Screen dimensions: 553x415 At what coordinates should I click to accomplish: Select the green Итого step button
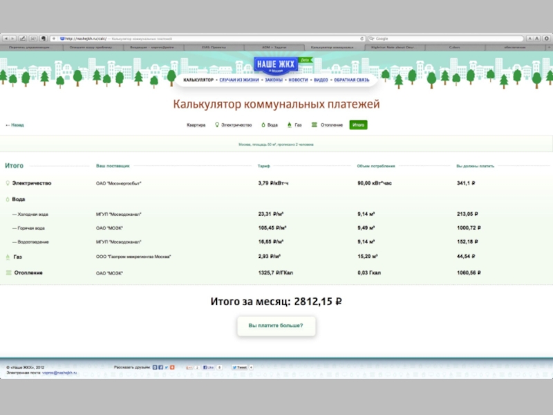(358, 125)
